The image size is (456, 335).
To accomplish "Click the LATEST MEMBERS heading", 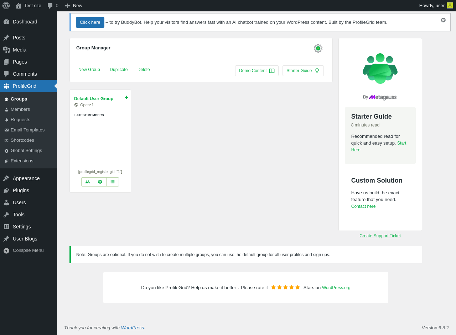I will click(x=89, y=115).
